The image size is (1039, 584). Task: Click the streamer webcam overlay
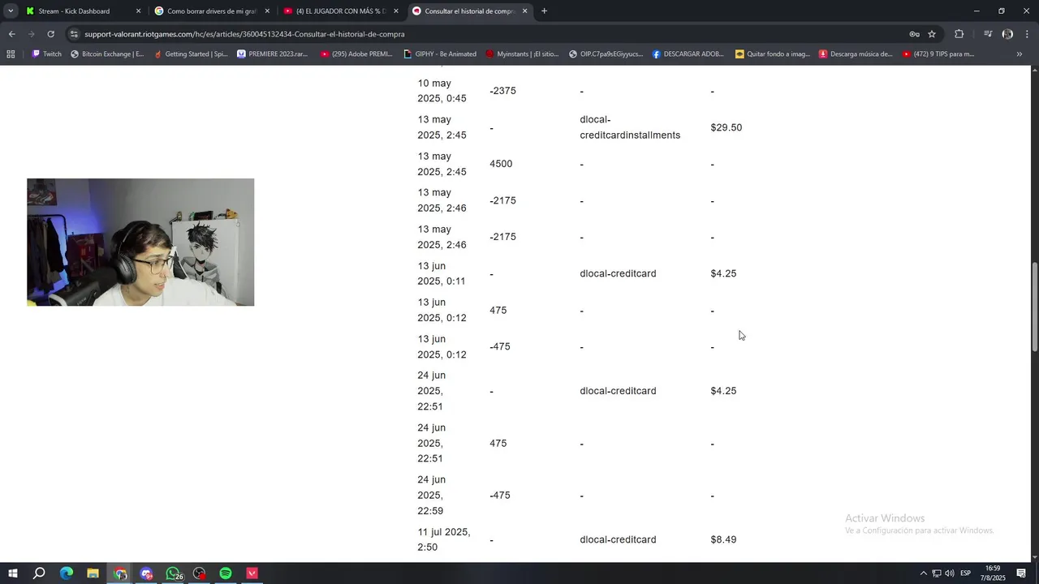140,242
